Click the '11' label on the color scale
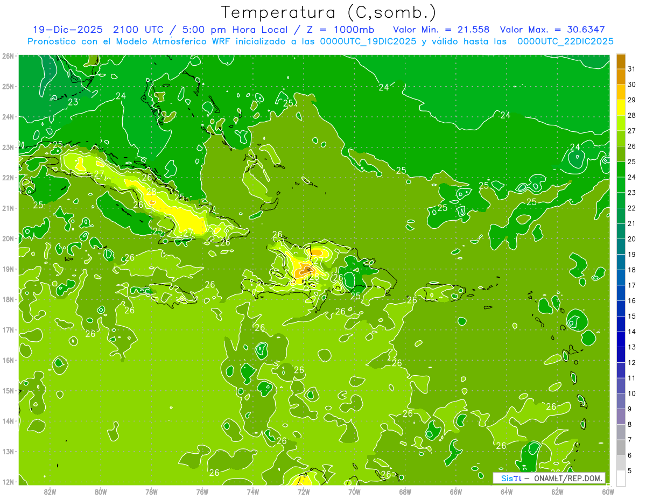 632,378
